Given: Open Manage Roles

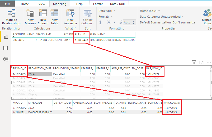Looking at the screenshot, I should [x=207, y=17].
